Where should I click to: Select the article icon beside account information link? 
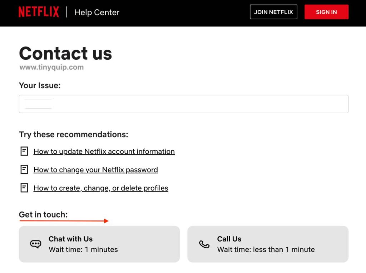(24, 151)
